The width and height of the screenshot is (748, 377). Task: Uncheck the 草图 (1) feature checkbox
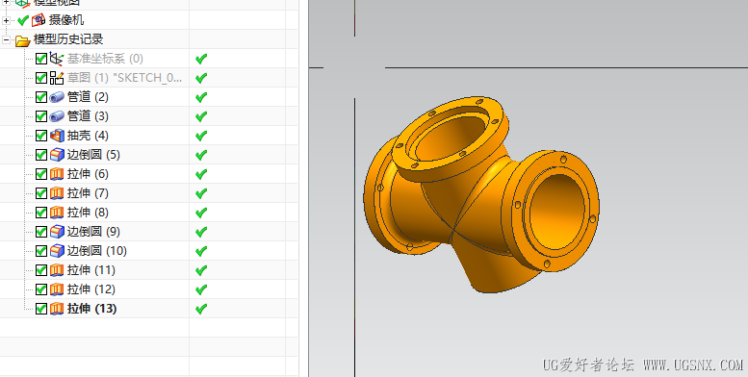[x=41, y=78]
